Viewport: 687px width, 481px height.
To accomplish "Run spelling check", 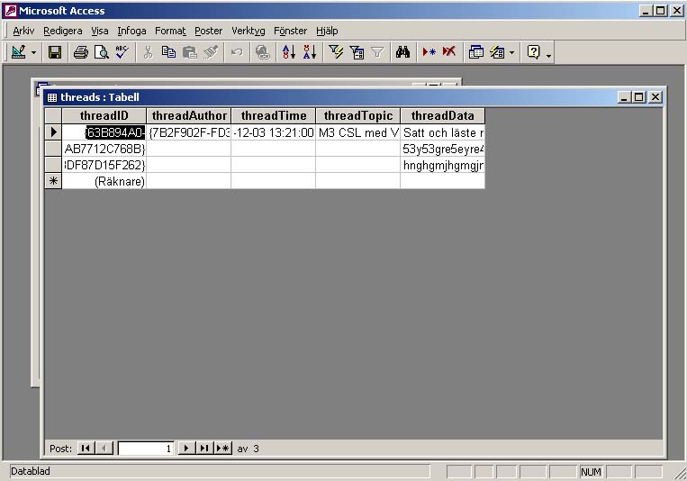I will point(122,52).
